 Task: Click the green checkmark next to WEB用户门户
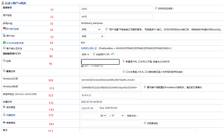tap(112, 54)
